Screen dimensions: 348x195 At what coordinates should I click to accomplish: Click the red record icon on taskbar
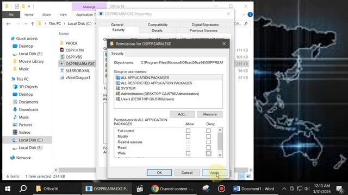221,188
